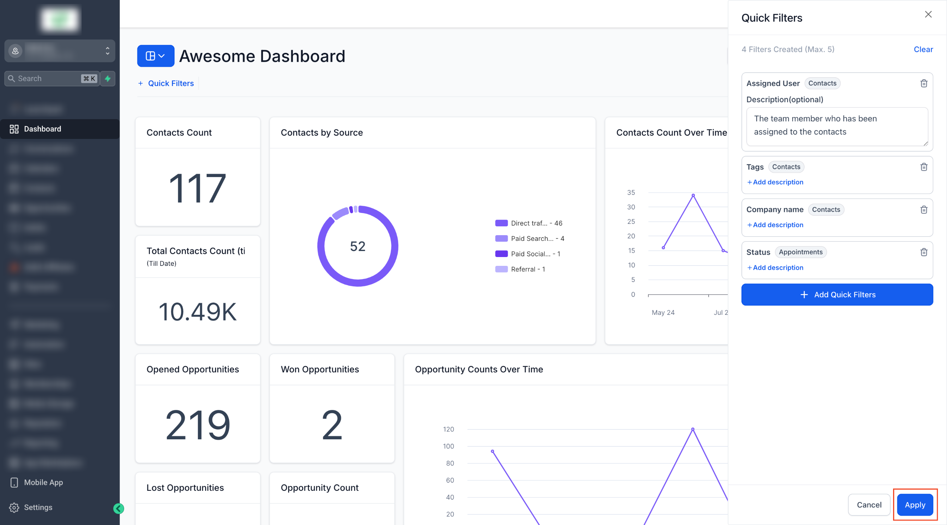Collapse the sidebar with green arrow

[x=118, y=508]
